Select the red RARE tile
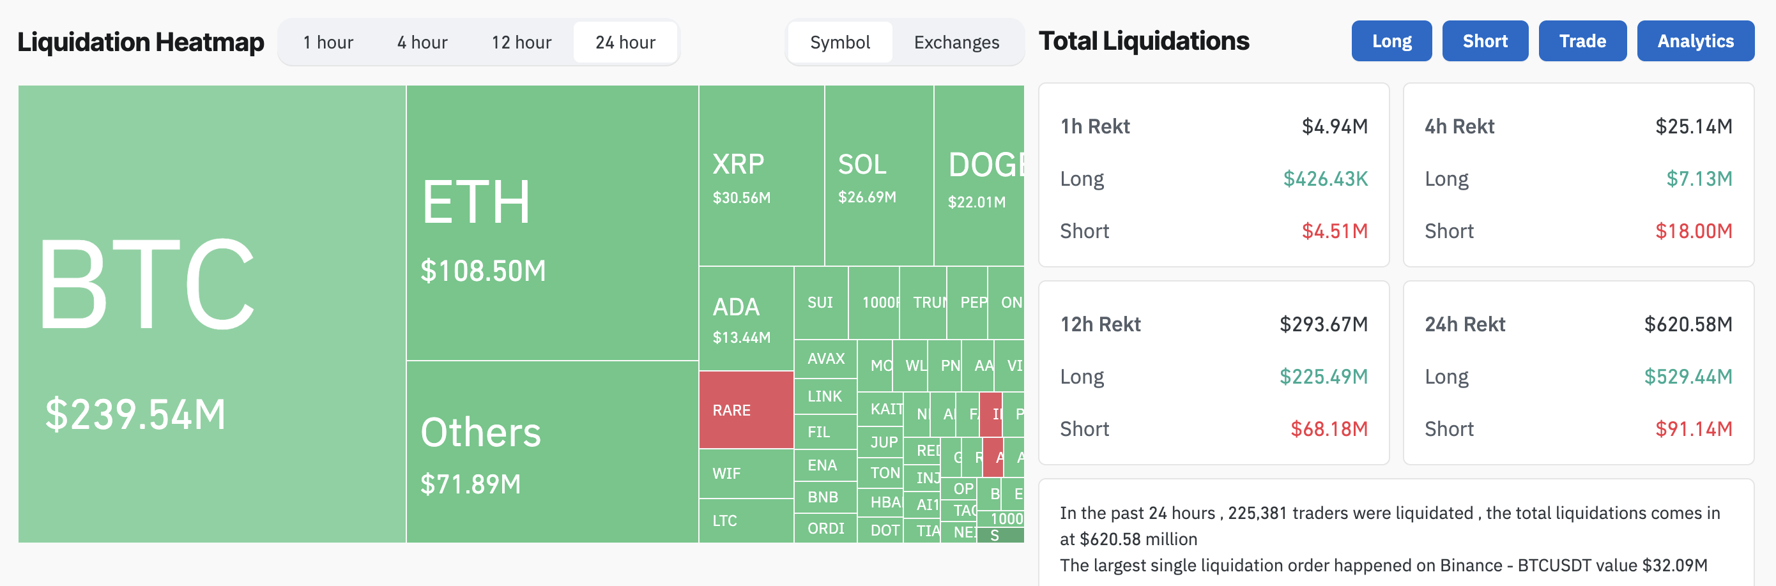Screen dimensions: 1776x586 746,410
